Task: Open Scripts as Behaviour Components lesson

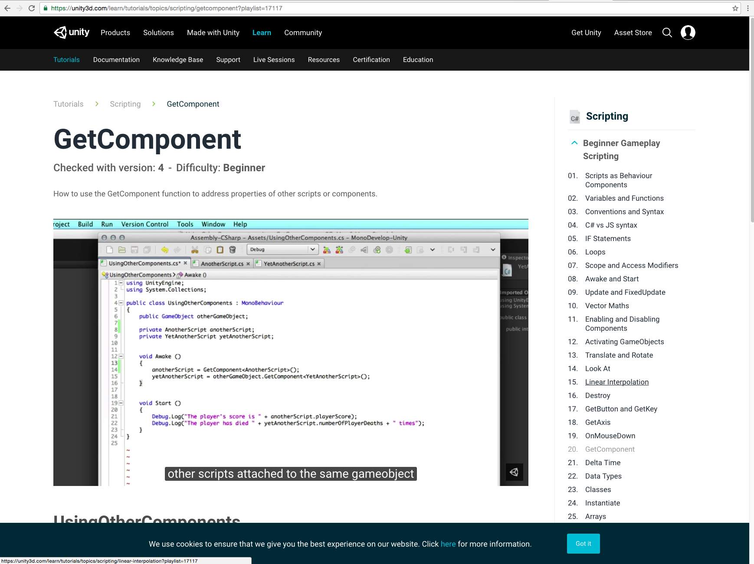Action: click(619, 180)
